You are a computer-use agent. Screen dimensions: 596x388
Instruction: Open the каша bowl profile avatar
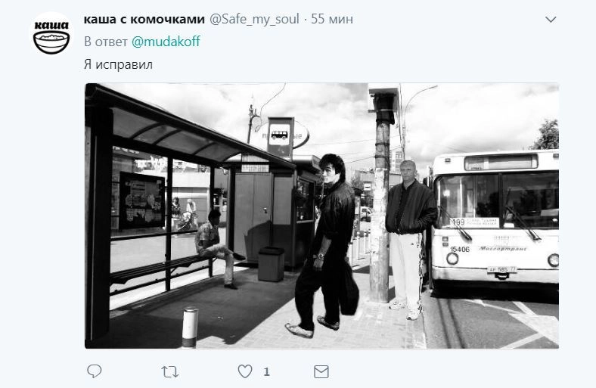pos(51,35)
